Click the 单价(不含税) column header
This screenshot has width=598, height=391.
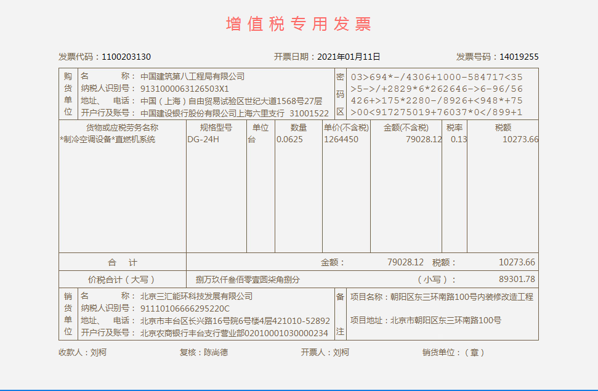pos(346,127)
